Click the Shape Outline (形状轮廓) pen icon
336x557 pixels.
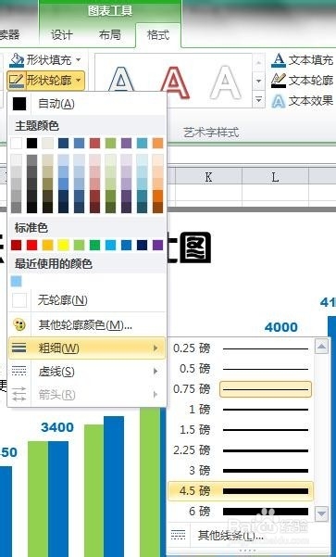(x=17, y=81)
